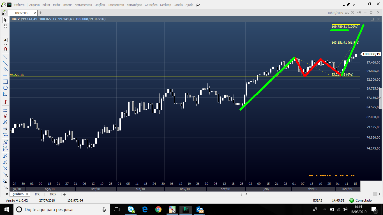
Task: Maximize the IBOV chart panel
Action: pyautogui.click(x=372, y=19)
